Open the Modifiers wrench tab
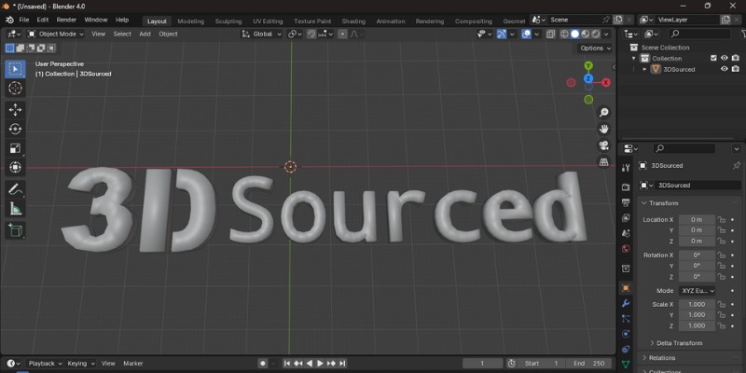 (x=626, y=303)
